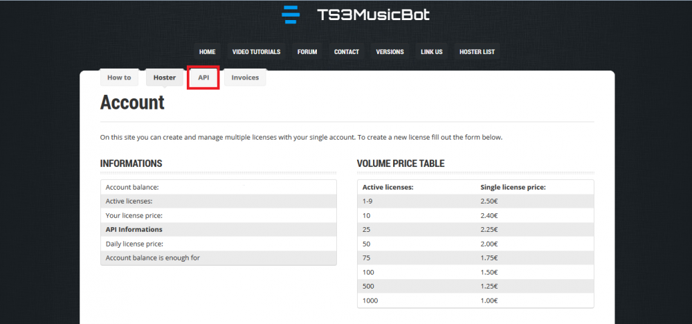This screenshot has width=692, height=324.
Task: Select the Account balance: row
Action: pos(219,187)
